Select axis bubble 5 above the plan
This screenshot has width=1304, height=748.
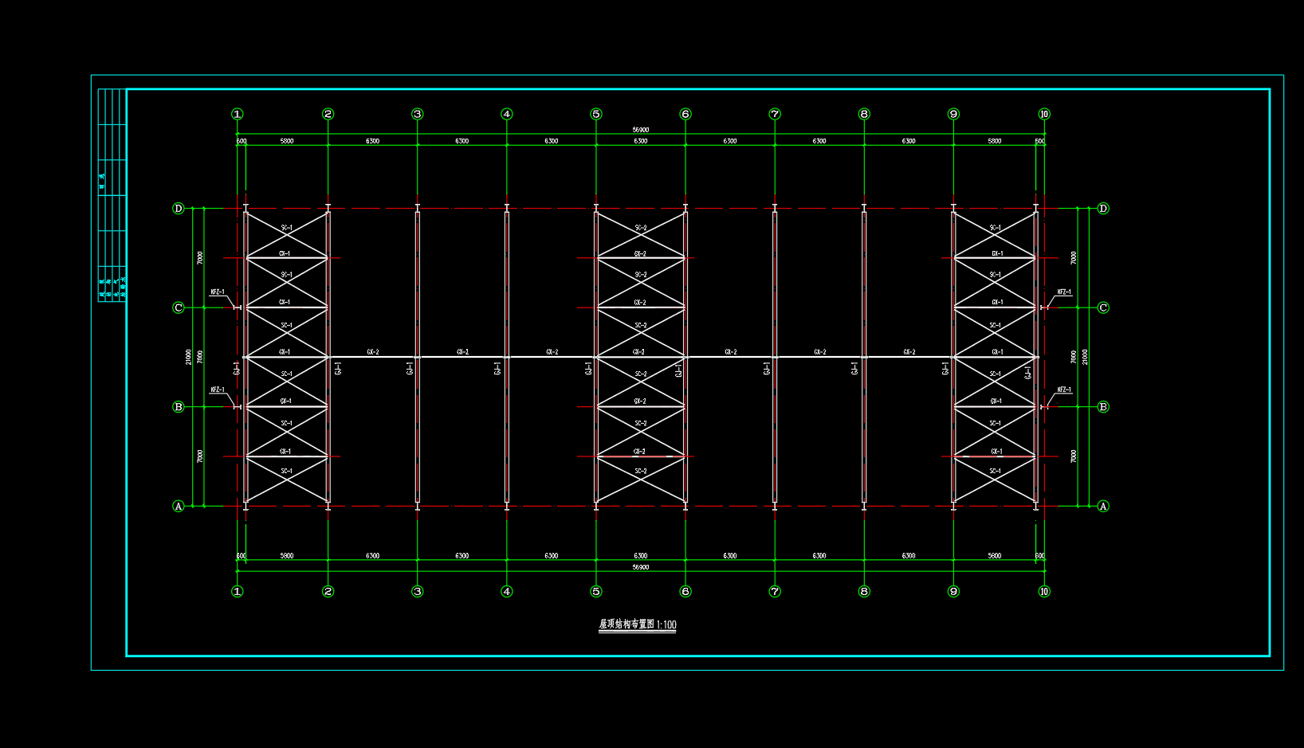click(x=596, y=114)
